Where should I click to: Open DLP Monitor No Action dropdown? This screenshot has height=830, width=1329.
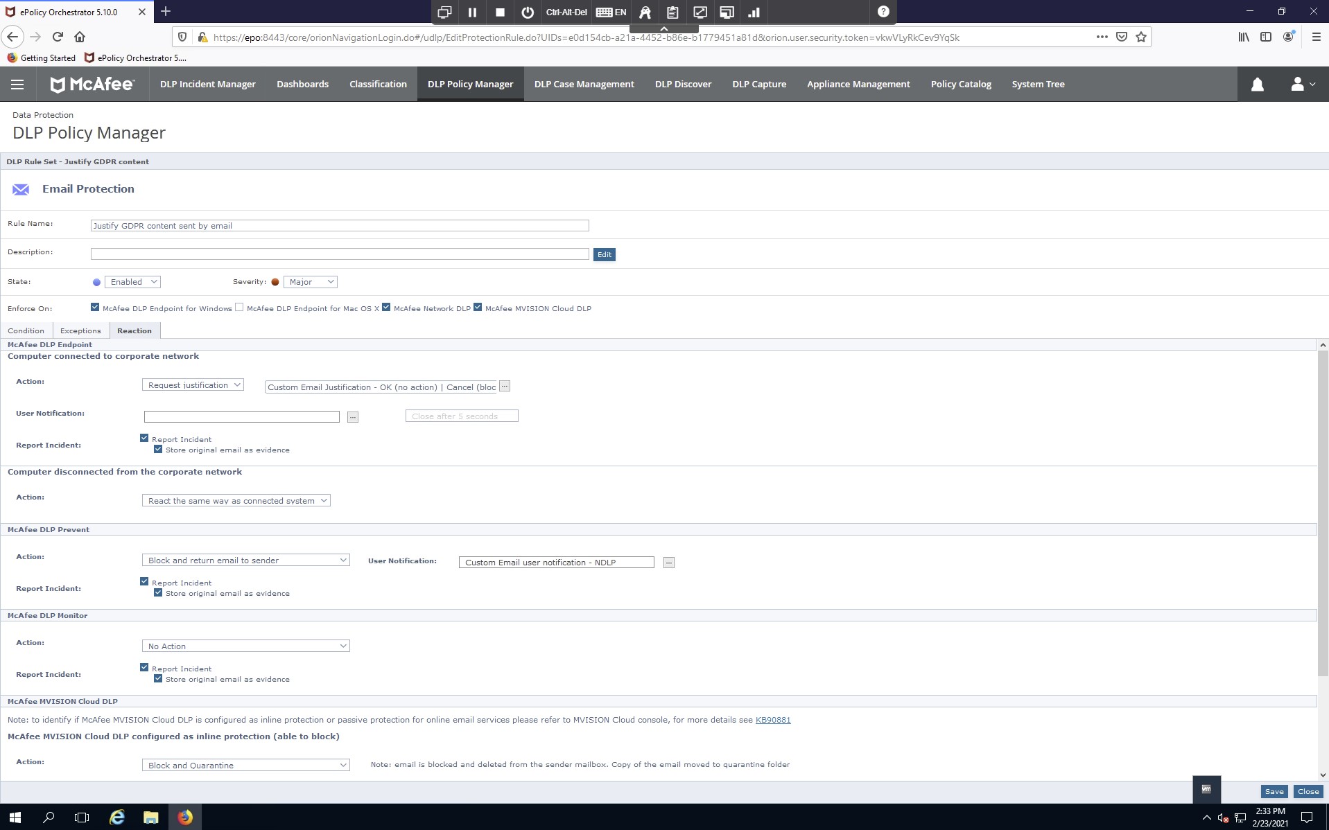pos(245,646)
